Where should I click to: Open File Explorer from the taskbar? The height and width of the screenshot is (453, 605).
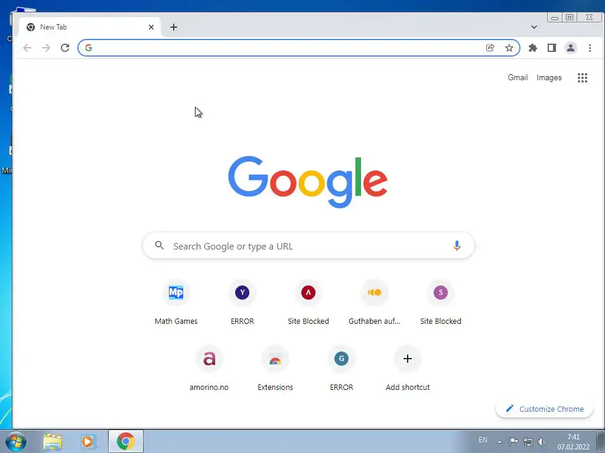click(x=53, y=441)
